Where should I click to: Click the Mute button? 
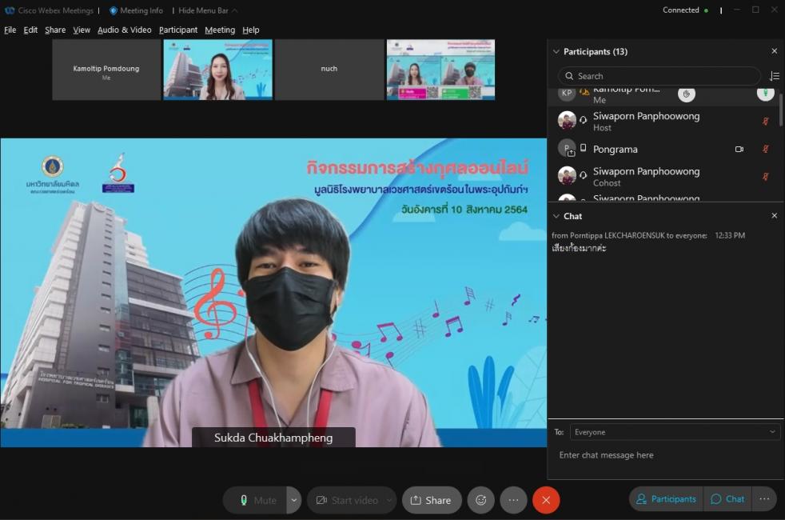[x=255, y=501]
